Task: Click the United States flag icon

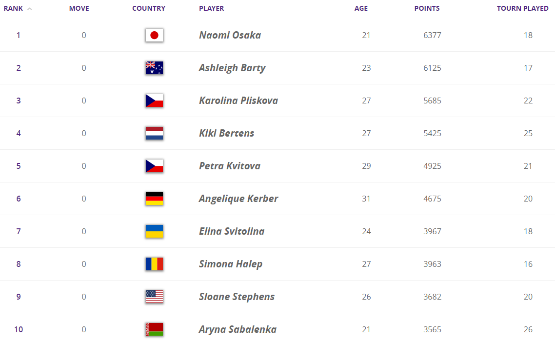Action: coord(154,297)
